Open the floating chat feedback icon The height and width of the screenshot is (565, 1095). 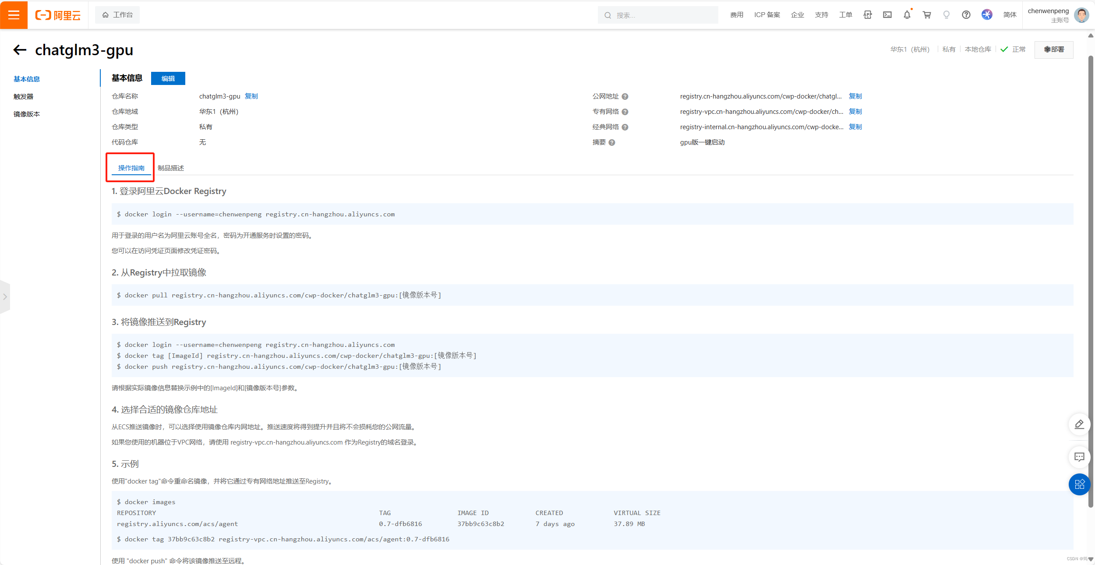1079,457
